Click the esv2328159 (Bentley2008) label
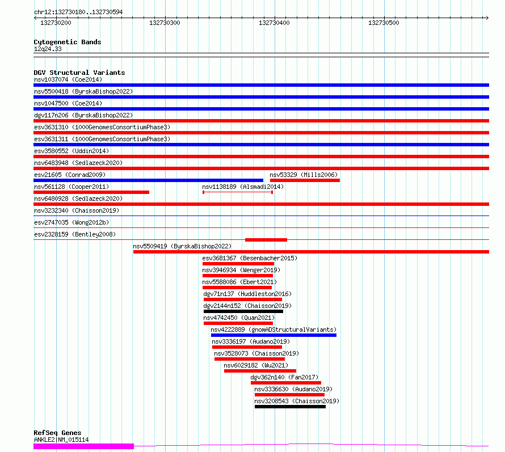The width and height of the screenshot is (505, 452). [x=75, y=234]
